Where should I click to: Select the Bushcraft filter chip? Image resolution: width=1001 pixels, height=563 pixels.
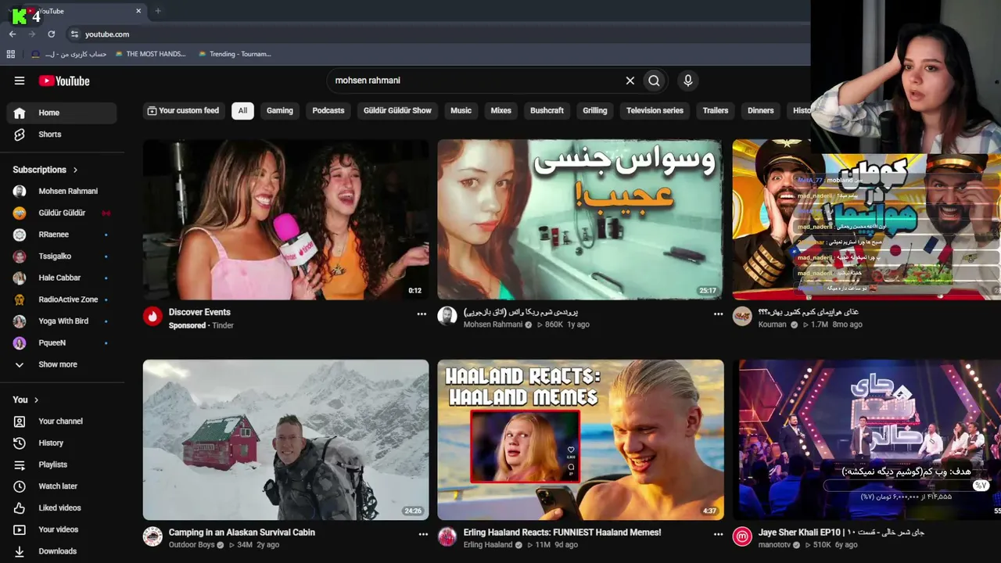(547, 110)
